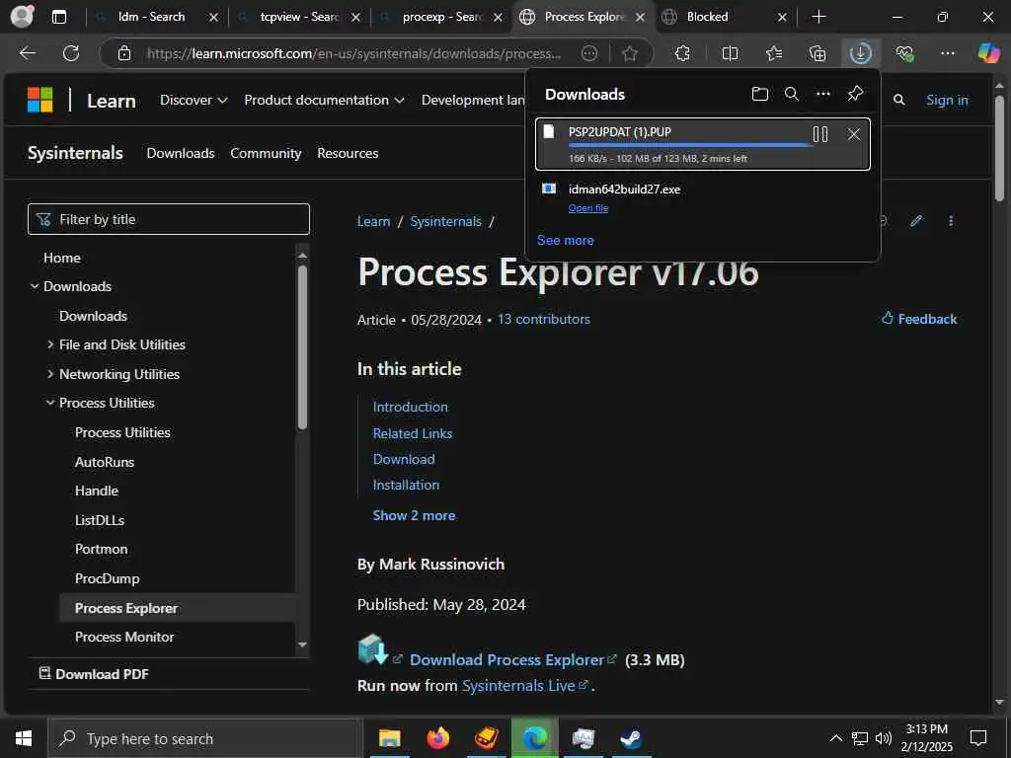
Task: Click the Feedback button
Action: (919, 319)
